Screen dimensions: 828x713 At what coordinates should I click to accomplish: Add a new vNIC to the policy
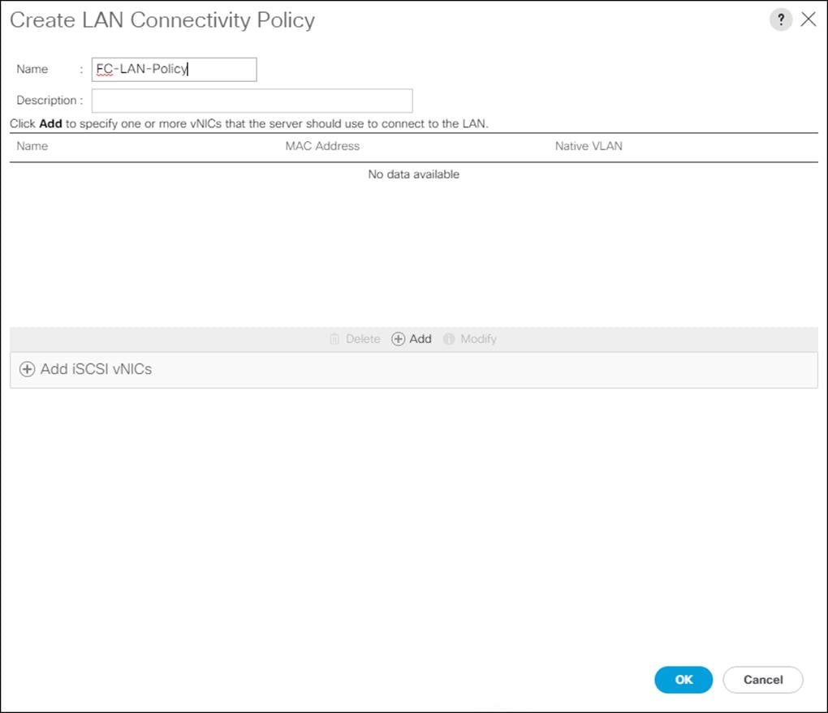pyautogui.click(x=412, y=339)
